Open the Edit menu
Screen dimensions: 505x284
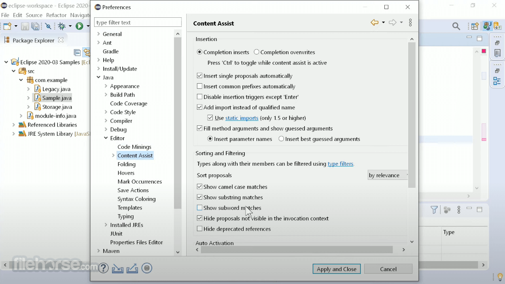[x=17, y=15]
